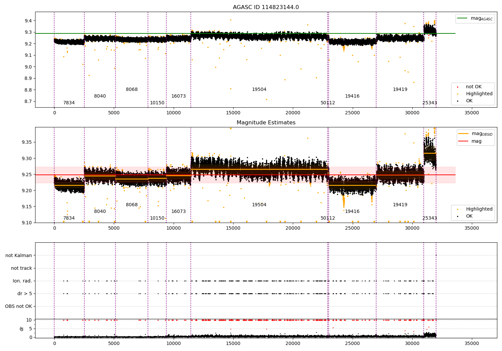
Task: Click obsid label 19416 in AGASC ID plot
Action: 352,96
